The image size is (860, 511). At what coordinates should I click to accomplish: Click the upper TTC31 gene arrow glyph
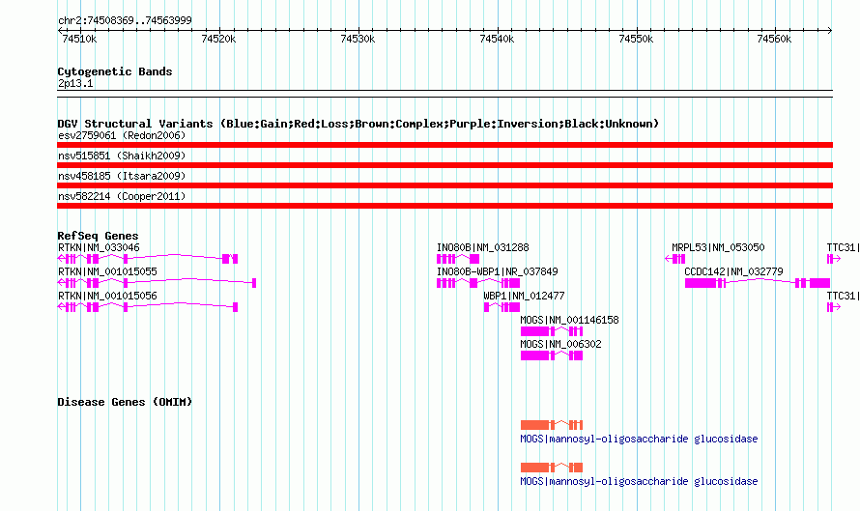point(834,259)
